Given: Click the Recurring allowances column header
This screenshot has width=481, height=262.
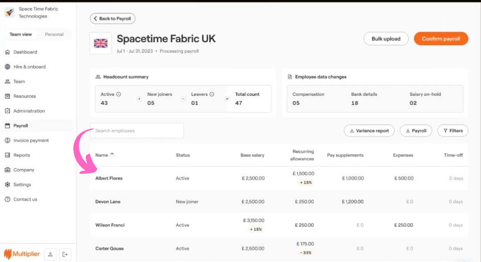Looking at the screenshot, I should [302, 155].
